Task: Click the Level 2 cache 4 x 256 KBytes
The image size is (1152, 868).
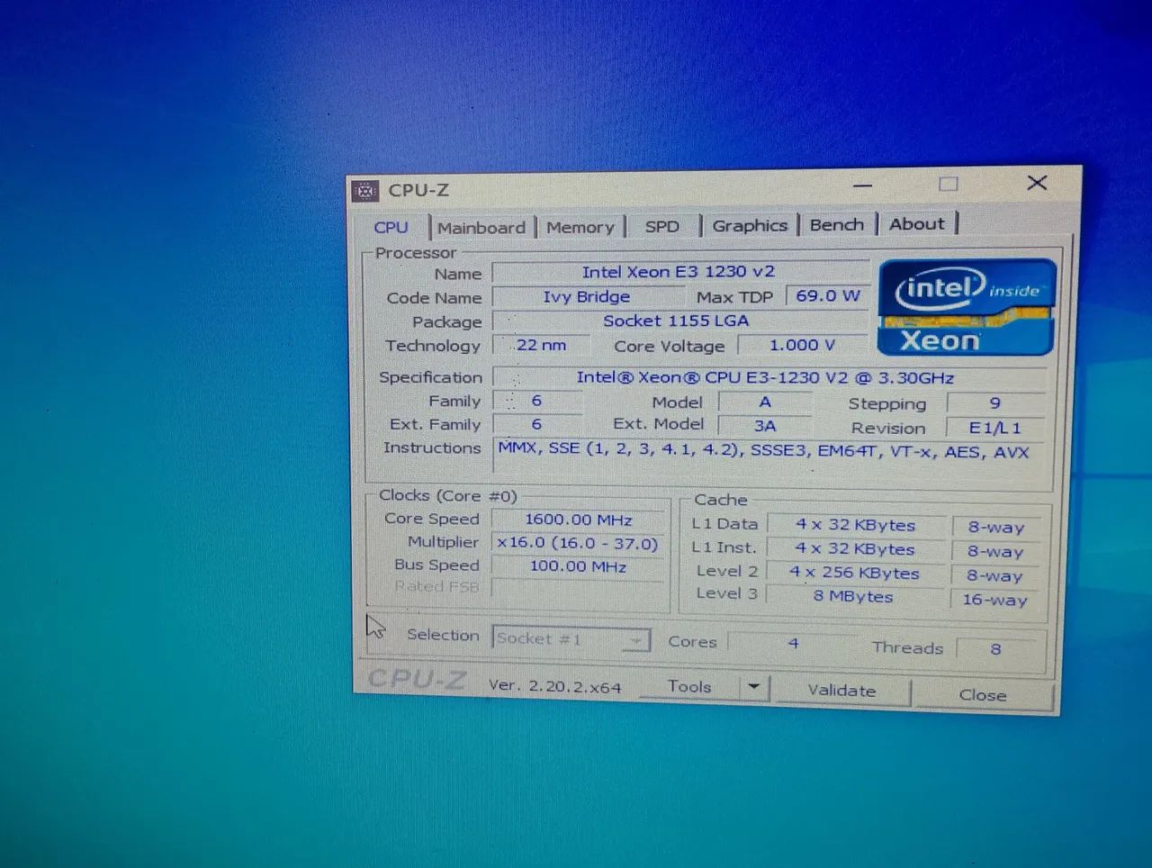Action: click(x=855, y=573)
